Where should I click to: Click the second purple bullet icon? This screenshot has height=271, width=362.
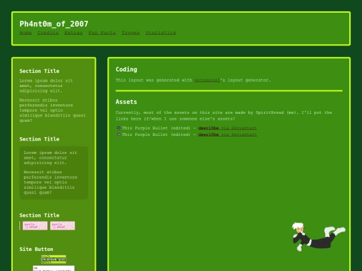(119, 134)
